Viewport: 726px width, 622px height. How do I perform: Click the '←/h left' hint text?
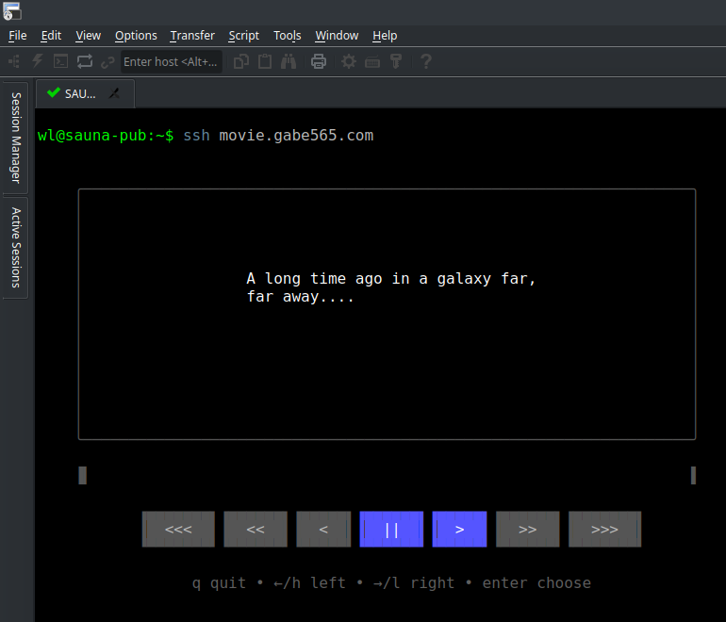(310, 583)
